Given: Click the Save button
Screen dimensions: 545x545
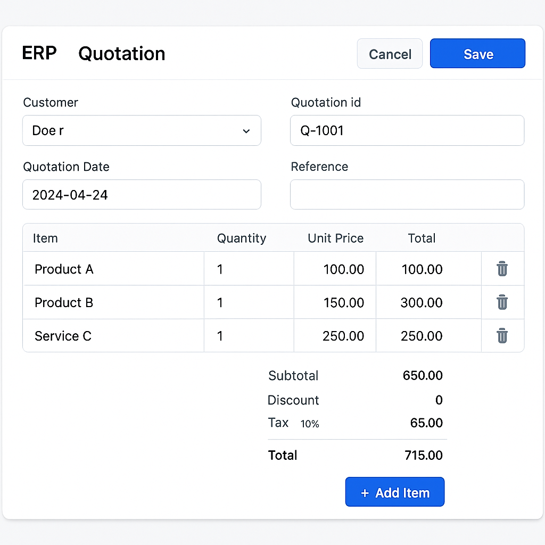Looking at the screenshot, I should pos(477,54).
